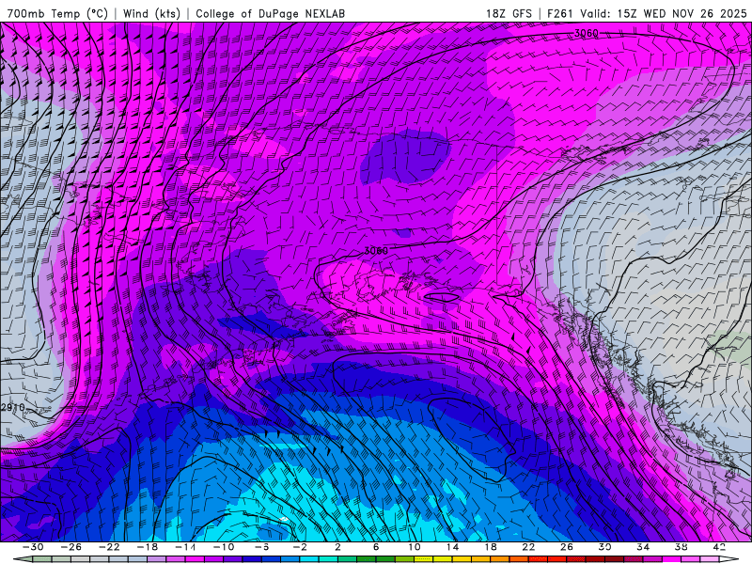Screen dimensions: 752x564
Task: Click the '18' color scale label
Action: (491, 547)
